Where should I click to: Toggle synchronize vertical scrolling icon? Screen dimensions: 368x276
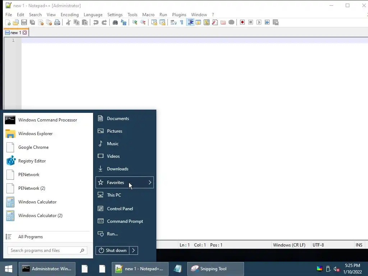154,23
